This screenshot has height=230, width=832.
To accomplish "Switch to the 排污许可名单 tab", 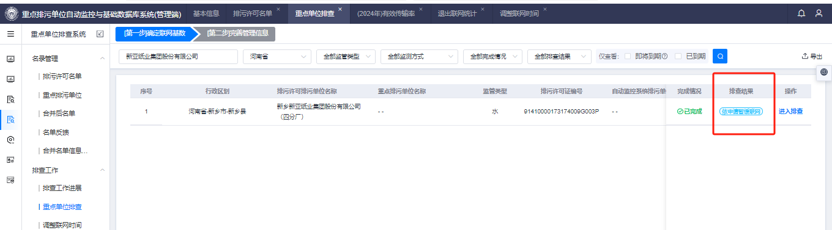I will coord(253,13).
